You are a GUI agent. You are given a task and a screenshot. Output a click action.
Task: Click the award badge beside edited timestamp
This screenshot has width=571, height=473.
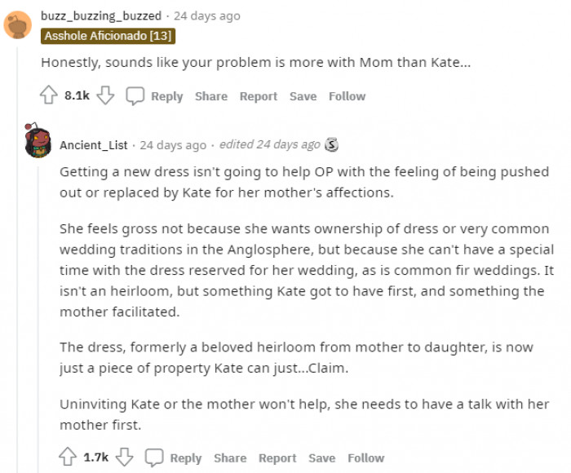tap(331, 144)
